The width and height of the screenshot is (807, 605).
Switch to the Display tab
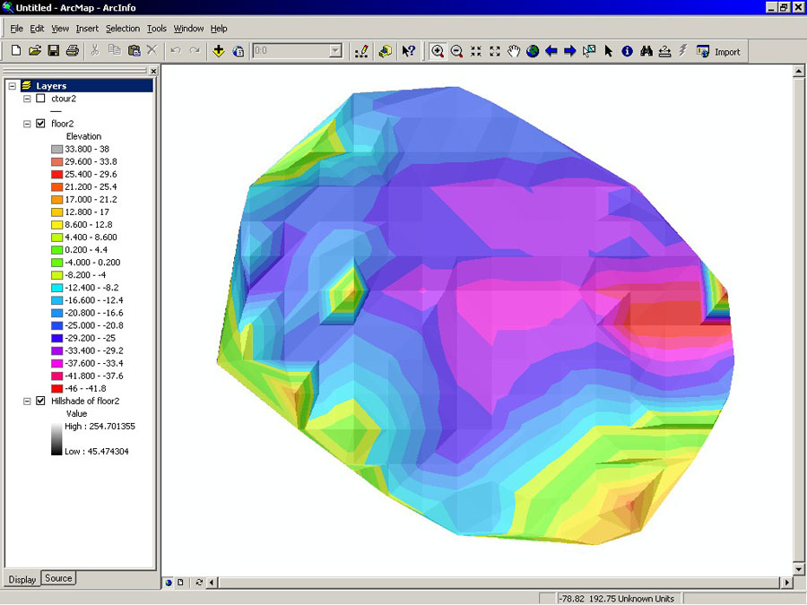click(x=22, y=579)
